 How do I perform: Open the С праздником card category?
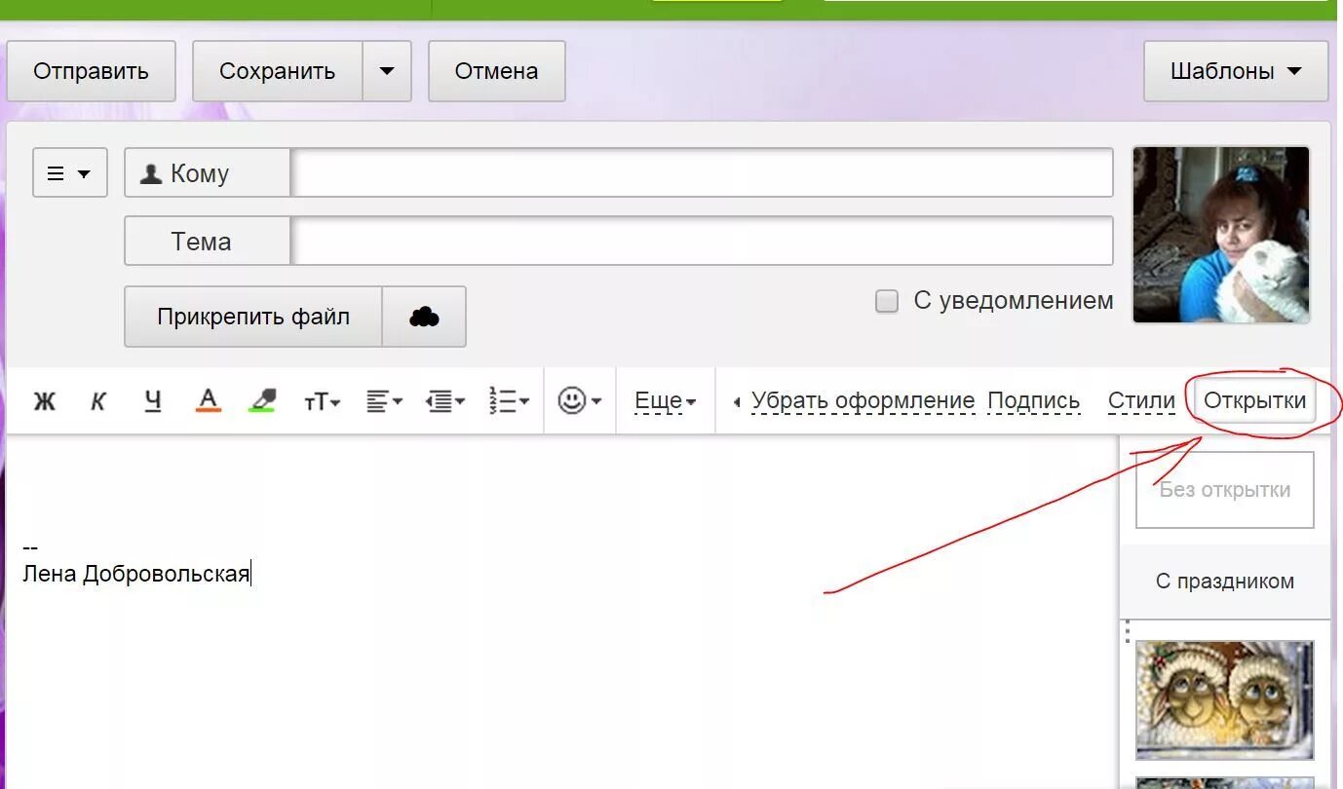(1225, 582)
